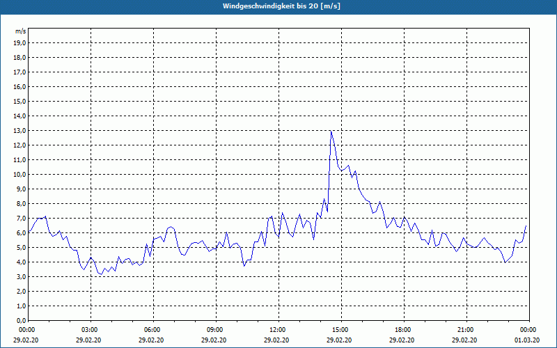Click the '12,0' y-axis label
This screenshot has width=557, height=348.
[20, 145]
